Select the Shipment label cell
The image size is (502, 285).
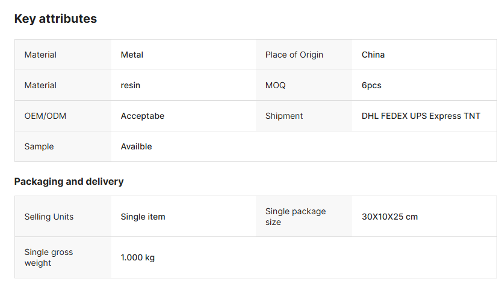click(x=284, y=116)
